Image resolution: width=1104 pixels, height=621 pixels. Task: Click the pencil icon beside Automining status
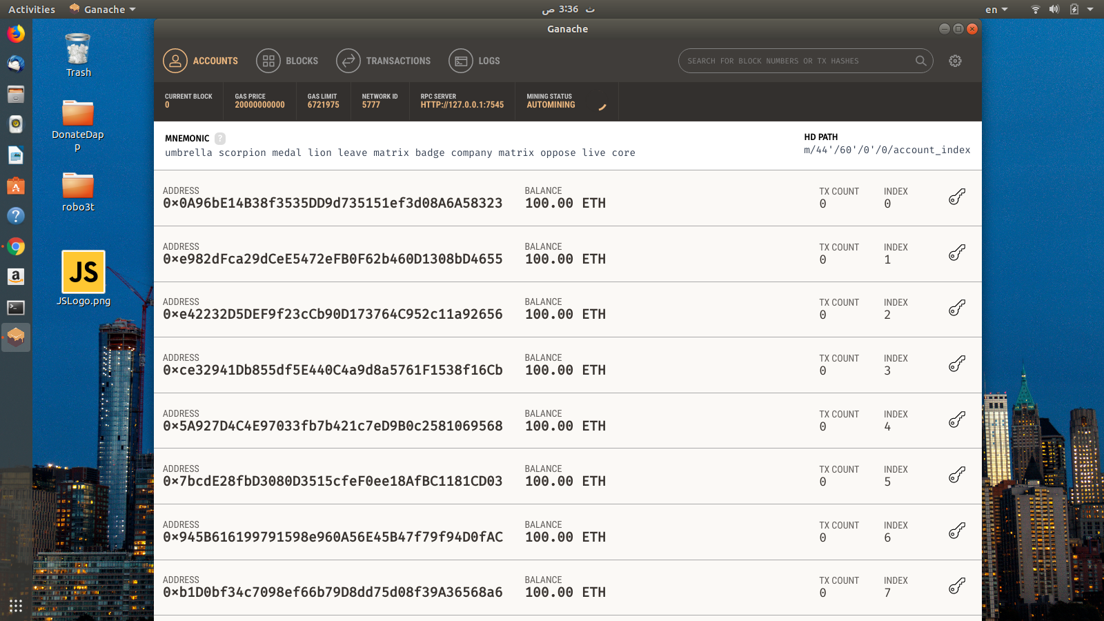(x=602, y=107)
